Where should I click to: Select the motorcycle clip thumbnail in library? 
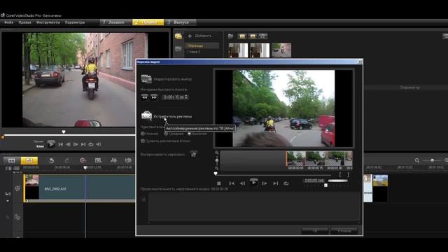click(x=281, y=50)
